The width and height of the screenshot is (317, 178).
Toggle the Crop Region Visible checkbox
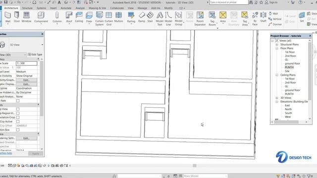pyautogui.click(x=18, y=113)
